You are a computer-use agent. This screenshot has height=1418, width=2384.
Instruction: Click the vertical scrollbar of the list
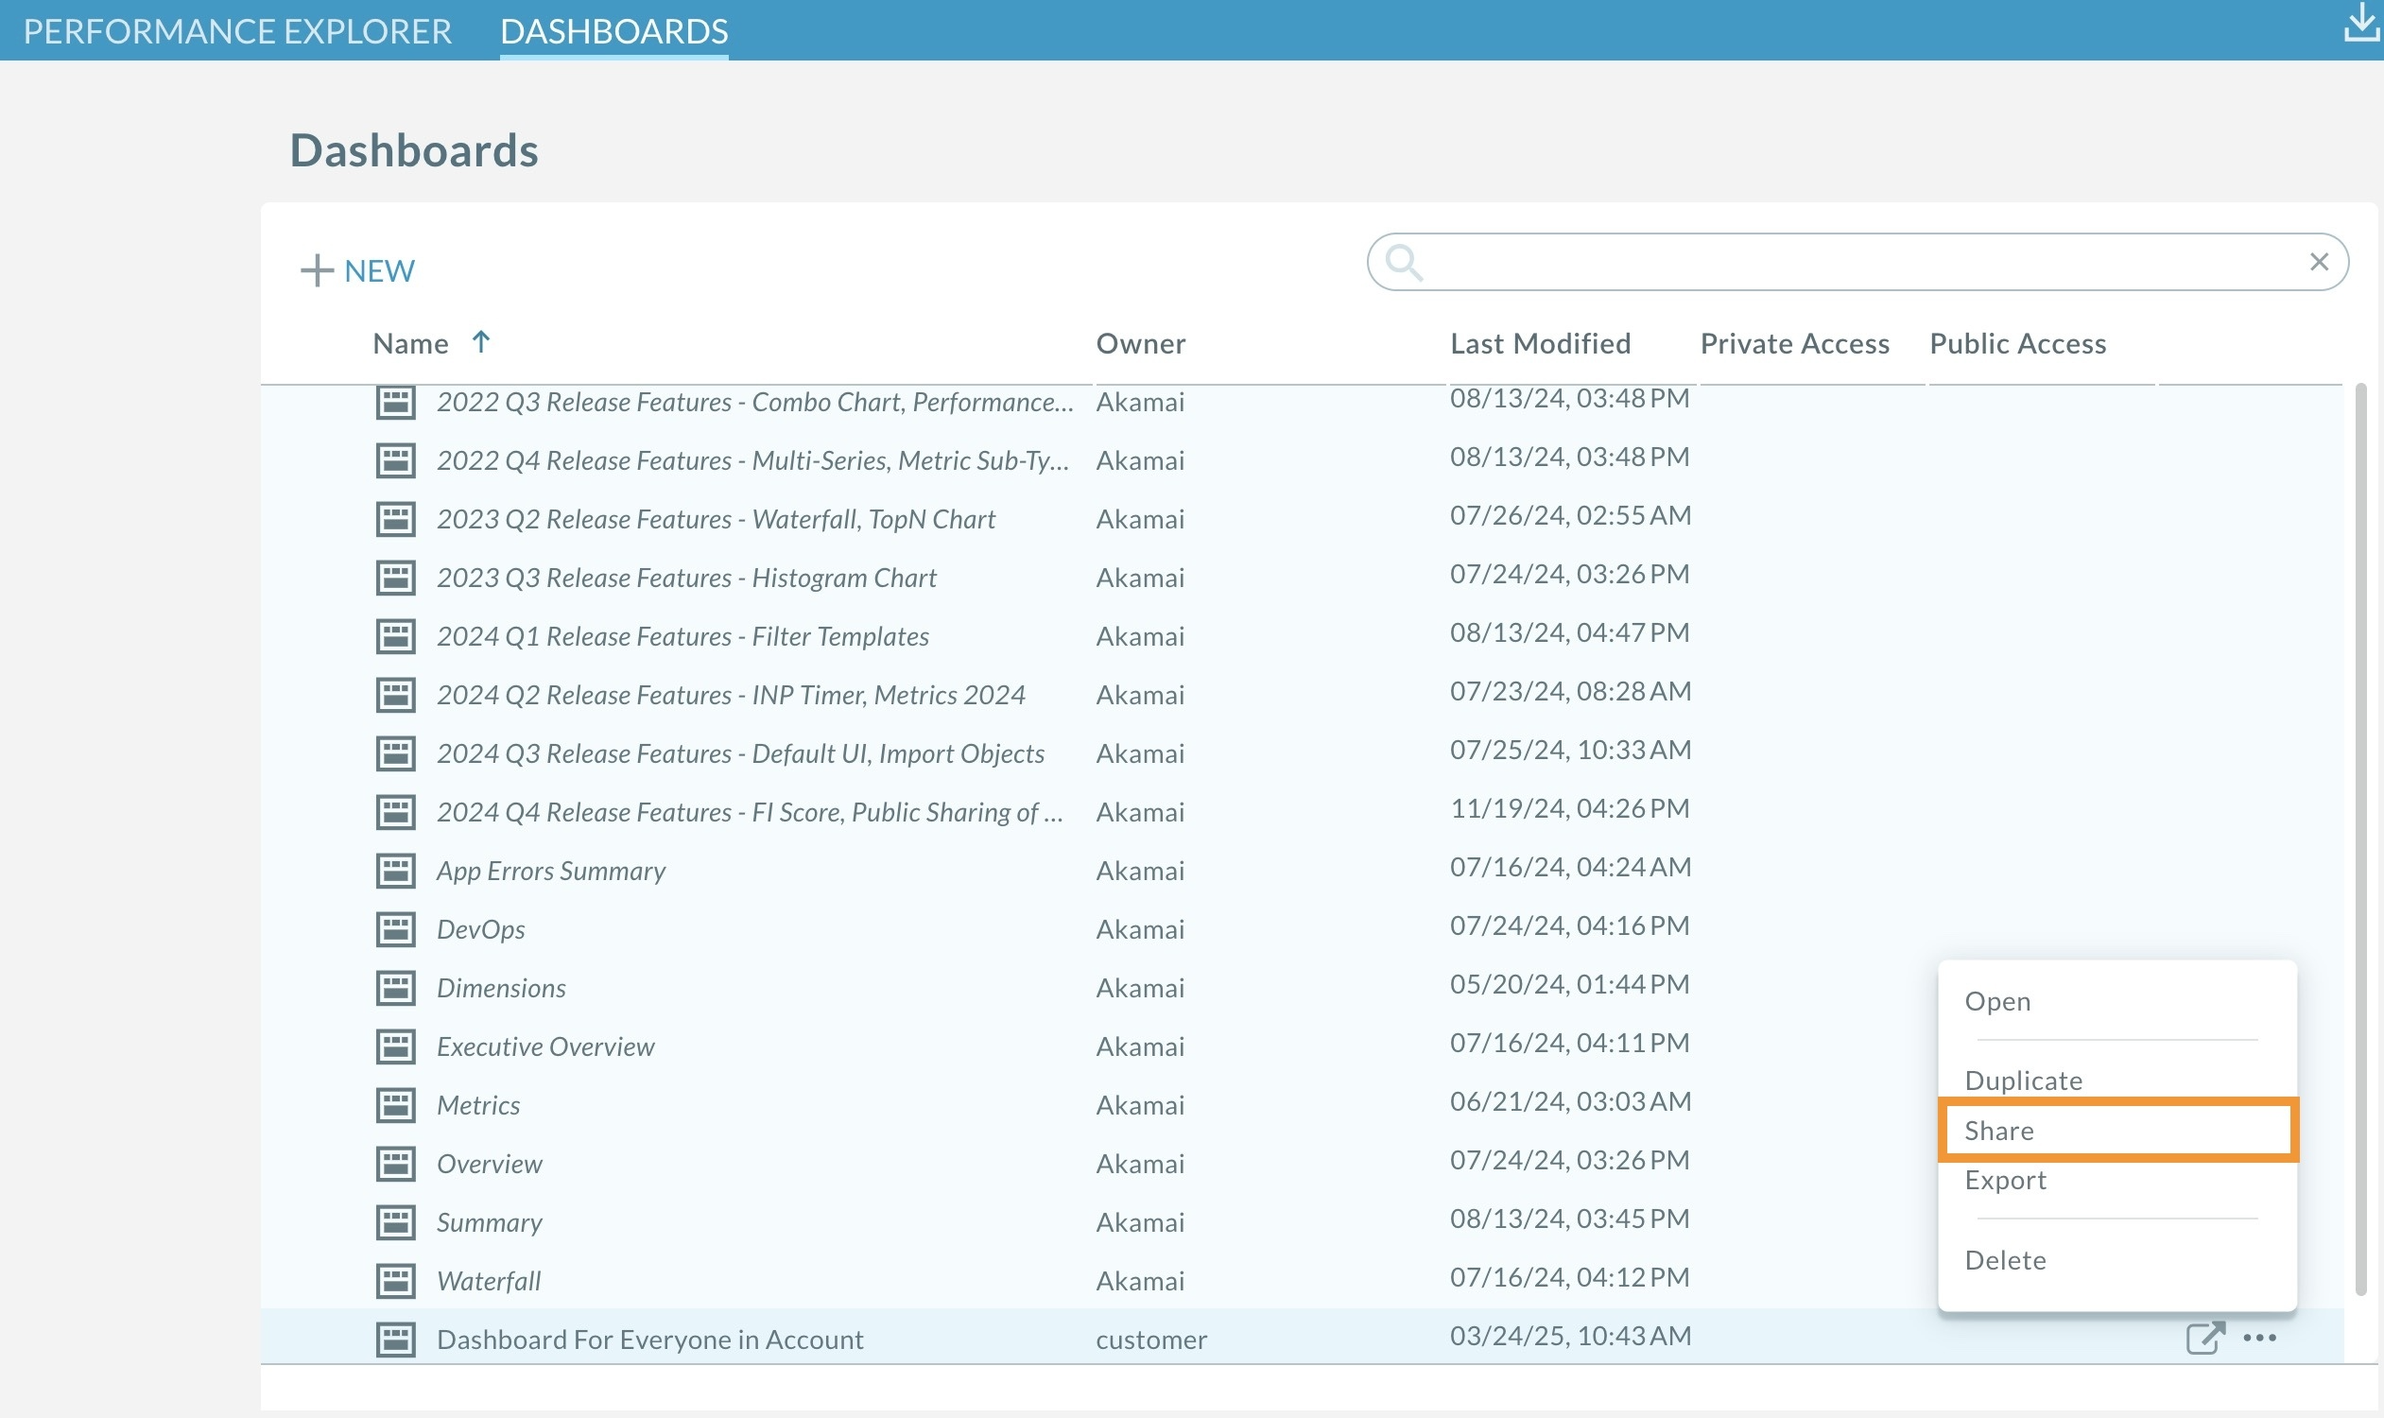click(x=2360, y=839)
